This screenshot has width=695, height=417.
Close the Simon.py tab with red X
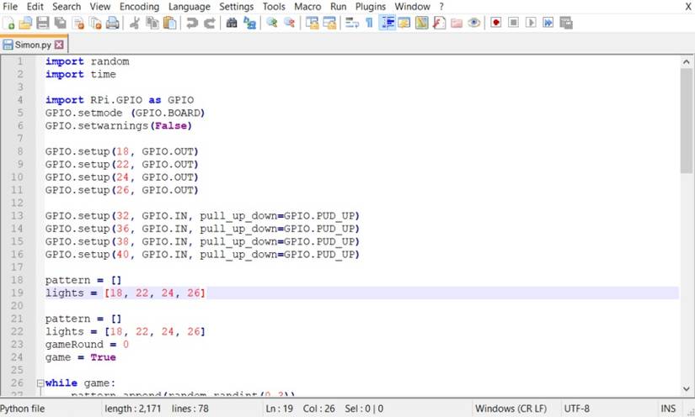[x=59, y=45]
